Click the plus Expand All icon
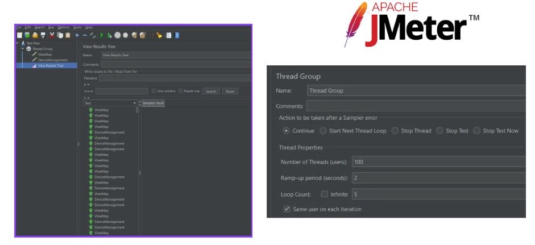Viewport: 535px width, 245px height. pos(77,35)
